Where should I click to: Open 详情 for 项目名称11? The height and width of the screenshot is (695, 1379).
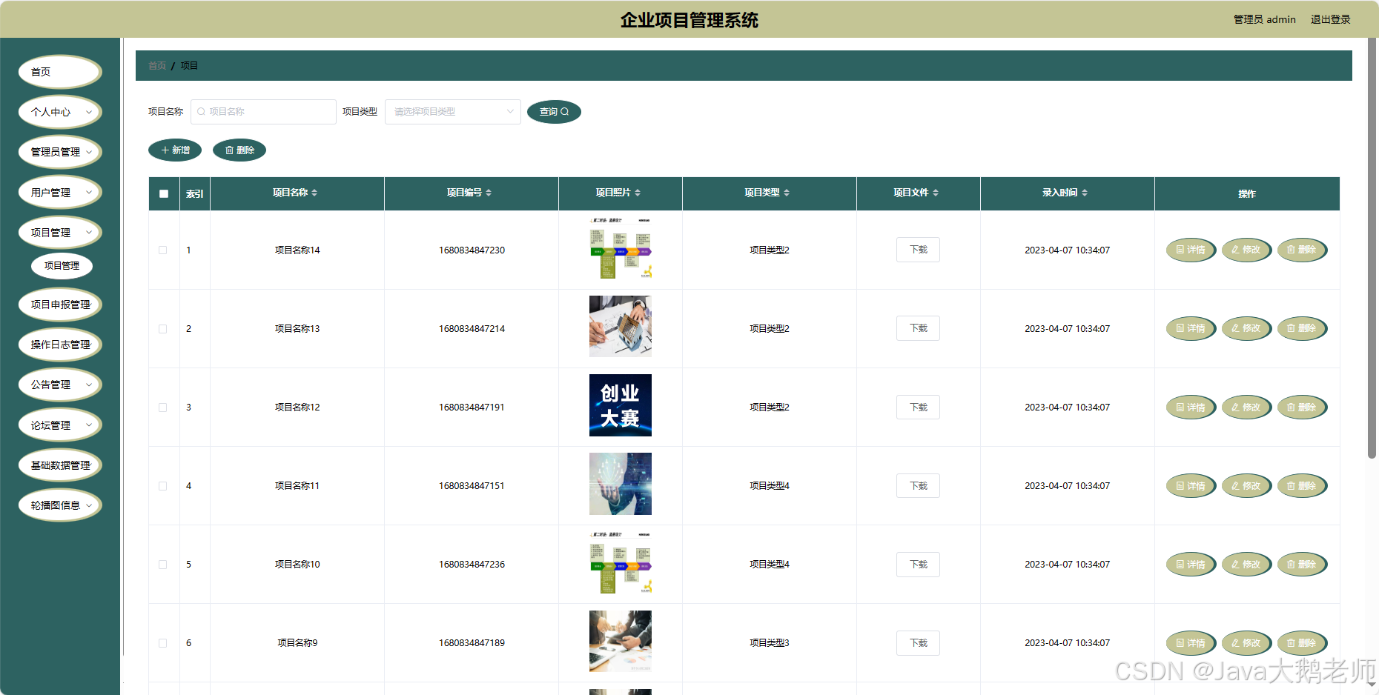[1191, 486]
